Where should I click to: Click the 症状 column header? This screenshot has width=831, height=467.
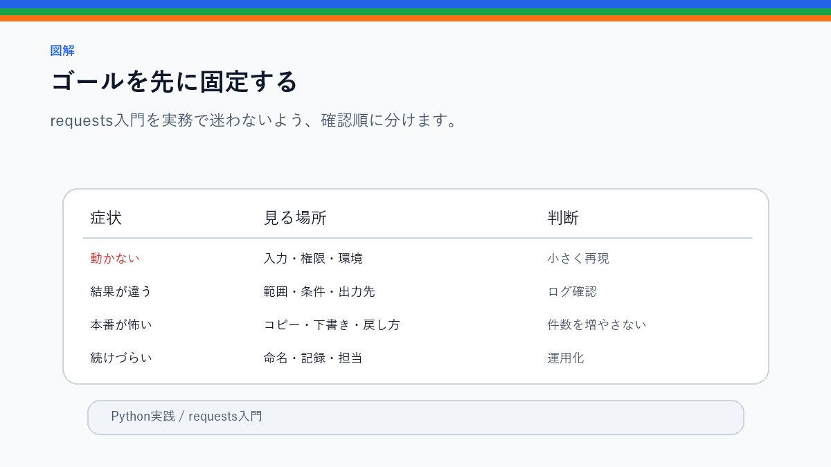106,218
